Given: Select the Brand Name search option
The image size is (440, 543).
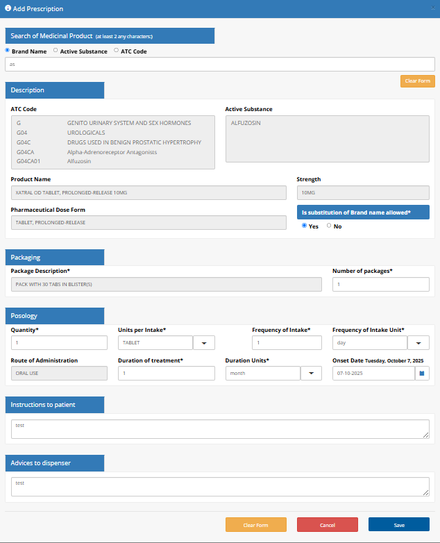Looking at the screenshot, I should click(x=8, y=51).
